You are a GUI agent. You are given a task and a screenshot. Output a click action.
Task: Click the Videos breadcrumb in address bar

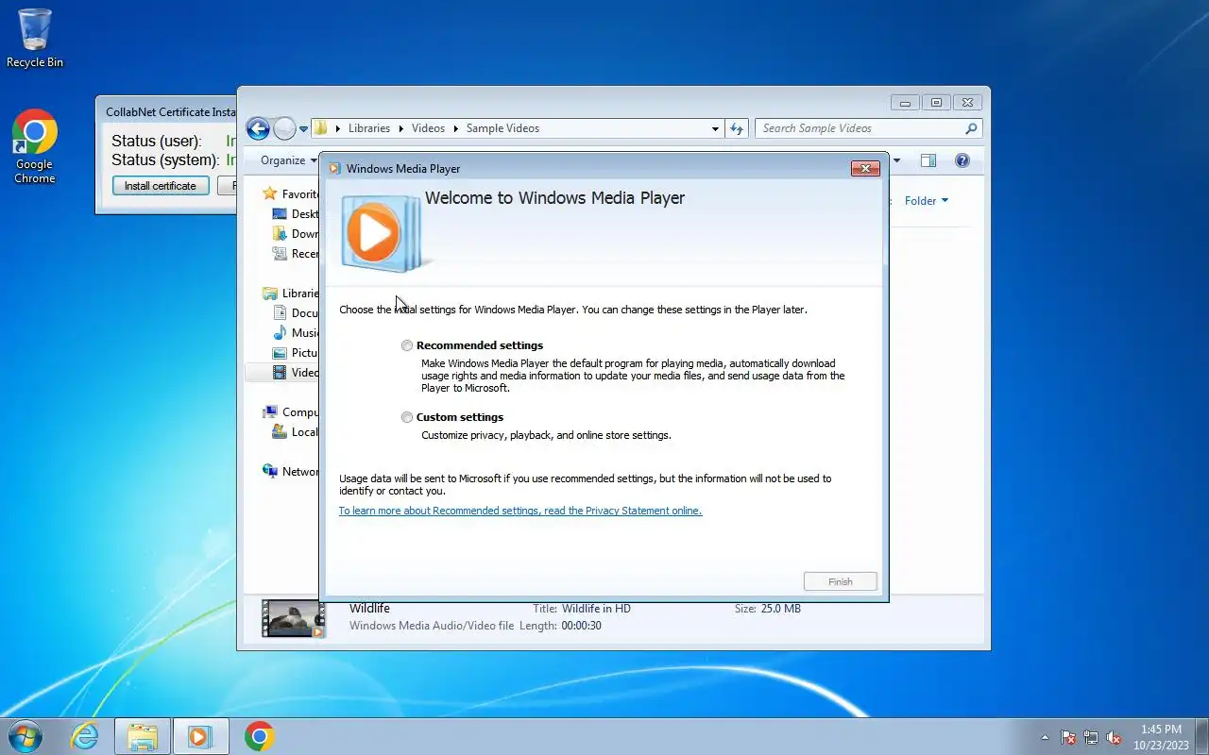tap(428, 128)
